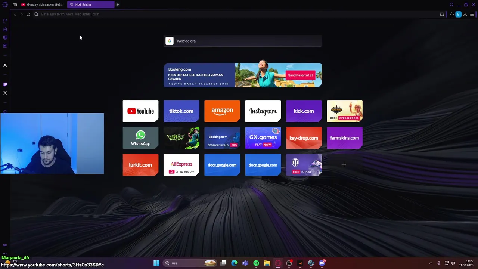Image resolution: width=478 pixels, height=269 pixels.
Task: Open the key-drop.com speed dial tile
Action: pyautogui.click(x=304, y=138)
